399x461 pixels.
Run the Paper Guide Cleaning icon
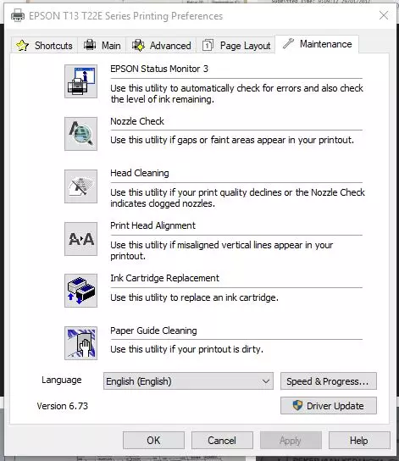point(80,343)
